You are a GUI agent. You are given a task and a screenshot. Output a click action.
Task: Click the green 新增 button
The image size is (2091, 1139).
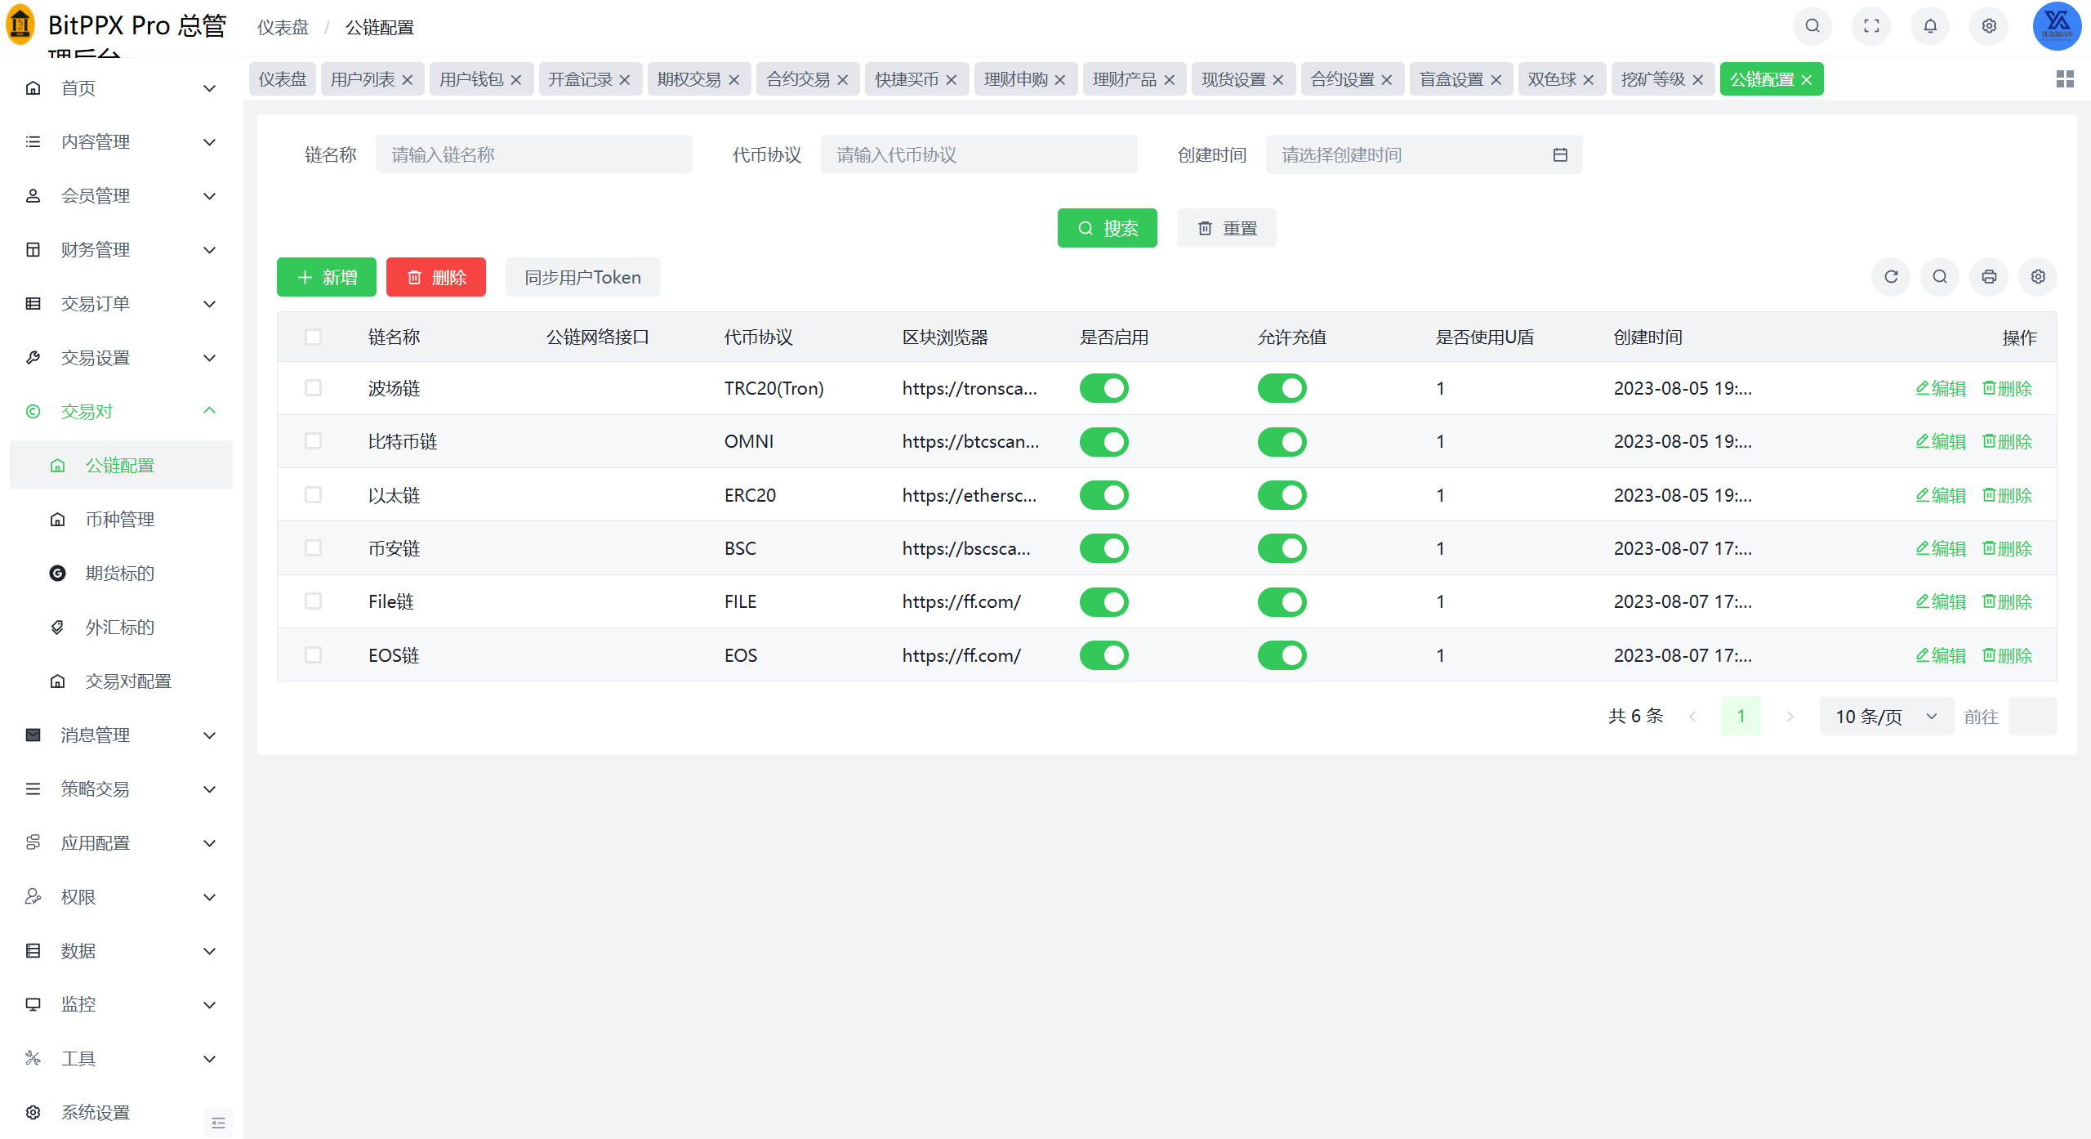[x=326, y=277]
